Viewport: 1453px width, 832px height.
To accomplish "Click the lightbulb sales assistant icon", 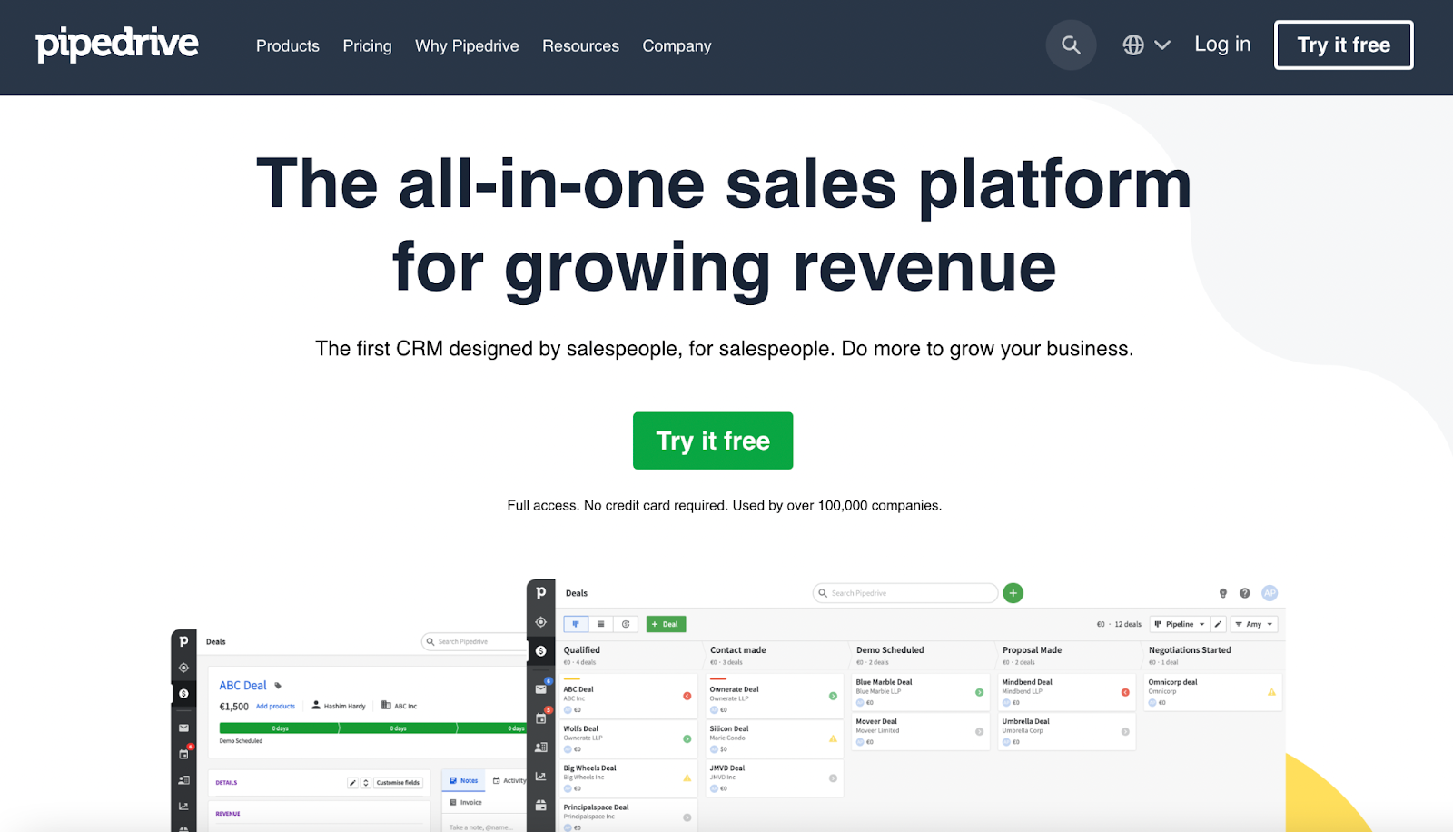I will pyautogui.click(x=1223, y=593).
